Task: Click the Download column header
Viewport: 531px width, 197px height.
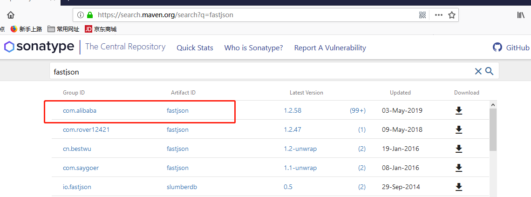Action: [x=467, y=92]
